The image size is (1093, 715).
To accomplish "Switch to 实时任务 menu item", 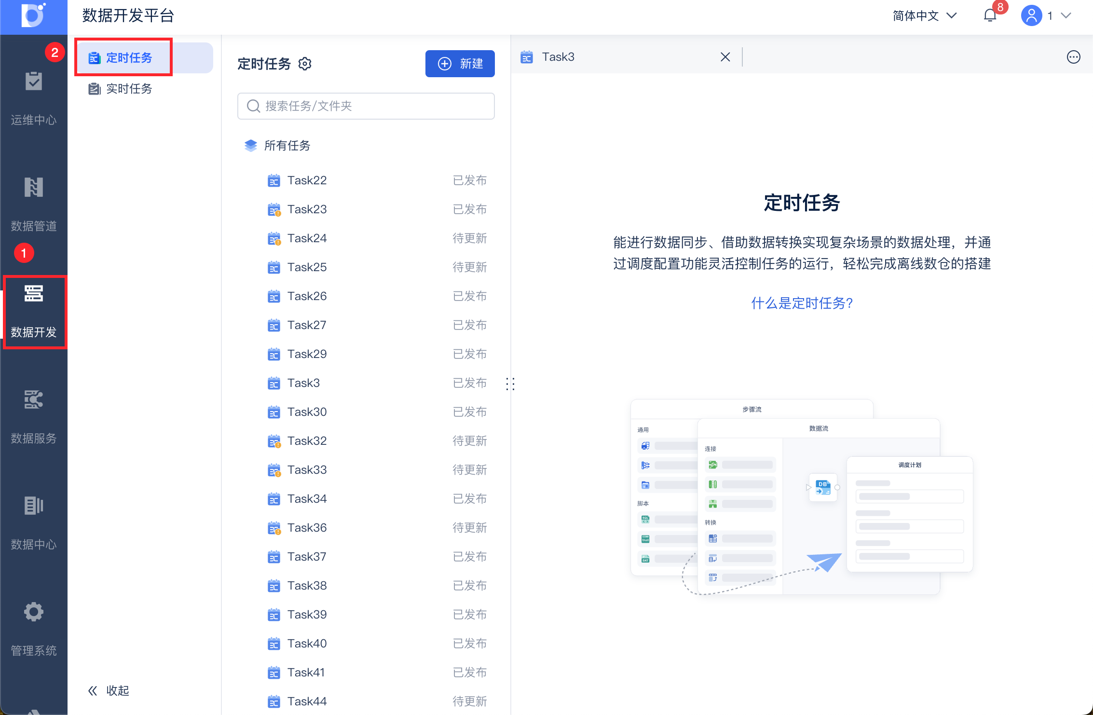I will point(128,89).
